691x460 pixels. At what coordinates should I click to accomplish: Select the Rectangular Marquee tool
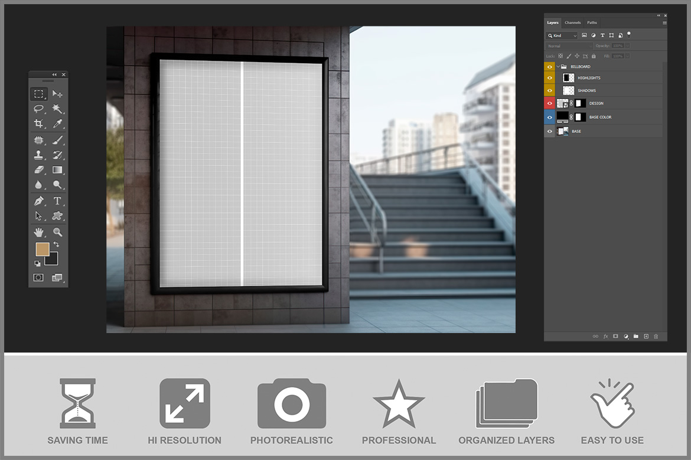click(x=38, y=94)
